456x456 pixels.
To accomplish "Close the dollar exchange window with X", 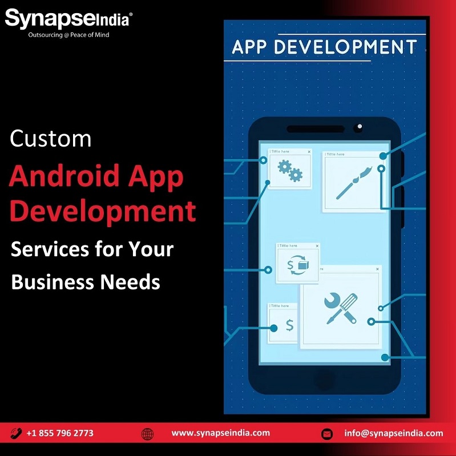I will point(317,246).
